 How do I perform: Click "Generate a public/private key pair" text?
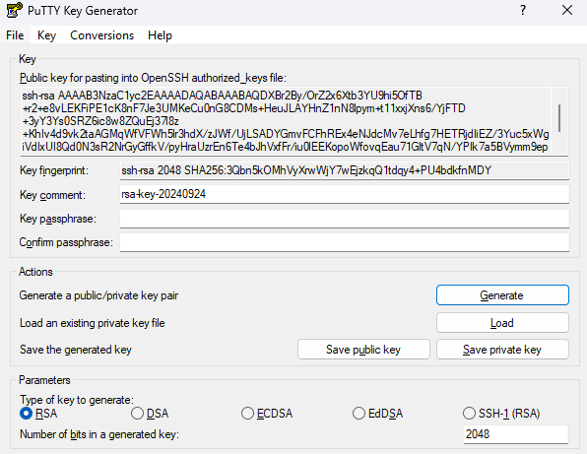tap(98, 295)
